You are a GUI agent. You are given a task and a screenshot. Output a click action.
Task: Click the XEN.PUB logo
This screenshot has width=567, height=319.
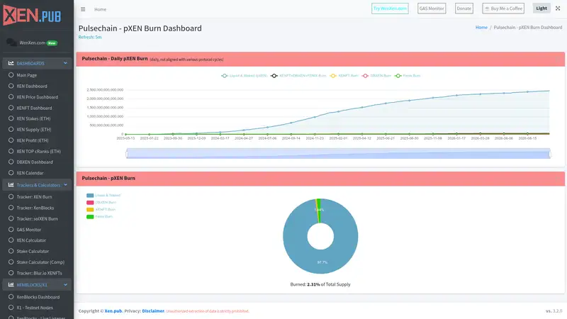tap(32, 15)
